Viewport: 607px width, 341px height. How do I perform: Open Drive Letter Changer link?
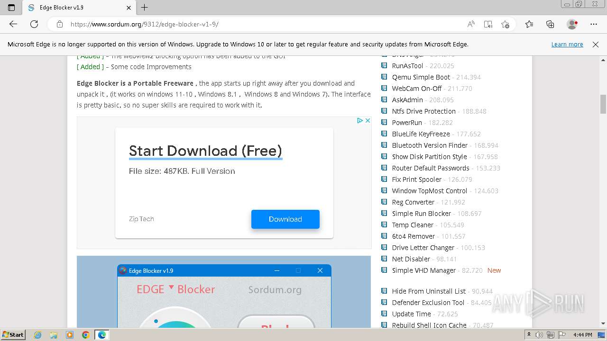pyautogui.click(x=423, y=248)
